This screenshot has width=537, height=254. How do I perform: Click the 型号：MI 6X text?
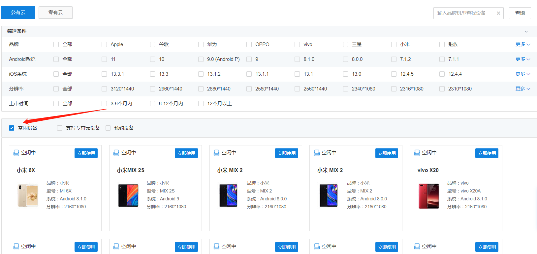pos(59,191)
